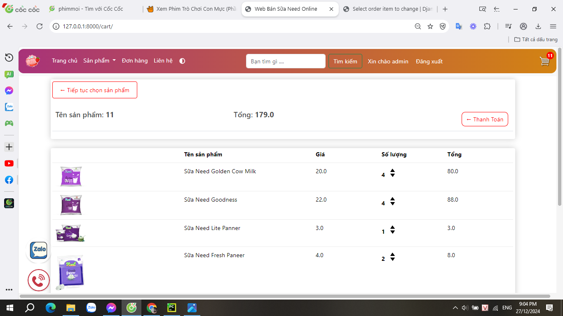Open the browser profile account icon

pyautogui.click(x=523, y=26)
